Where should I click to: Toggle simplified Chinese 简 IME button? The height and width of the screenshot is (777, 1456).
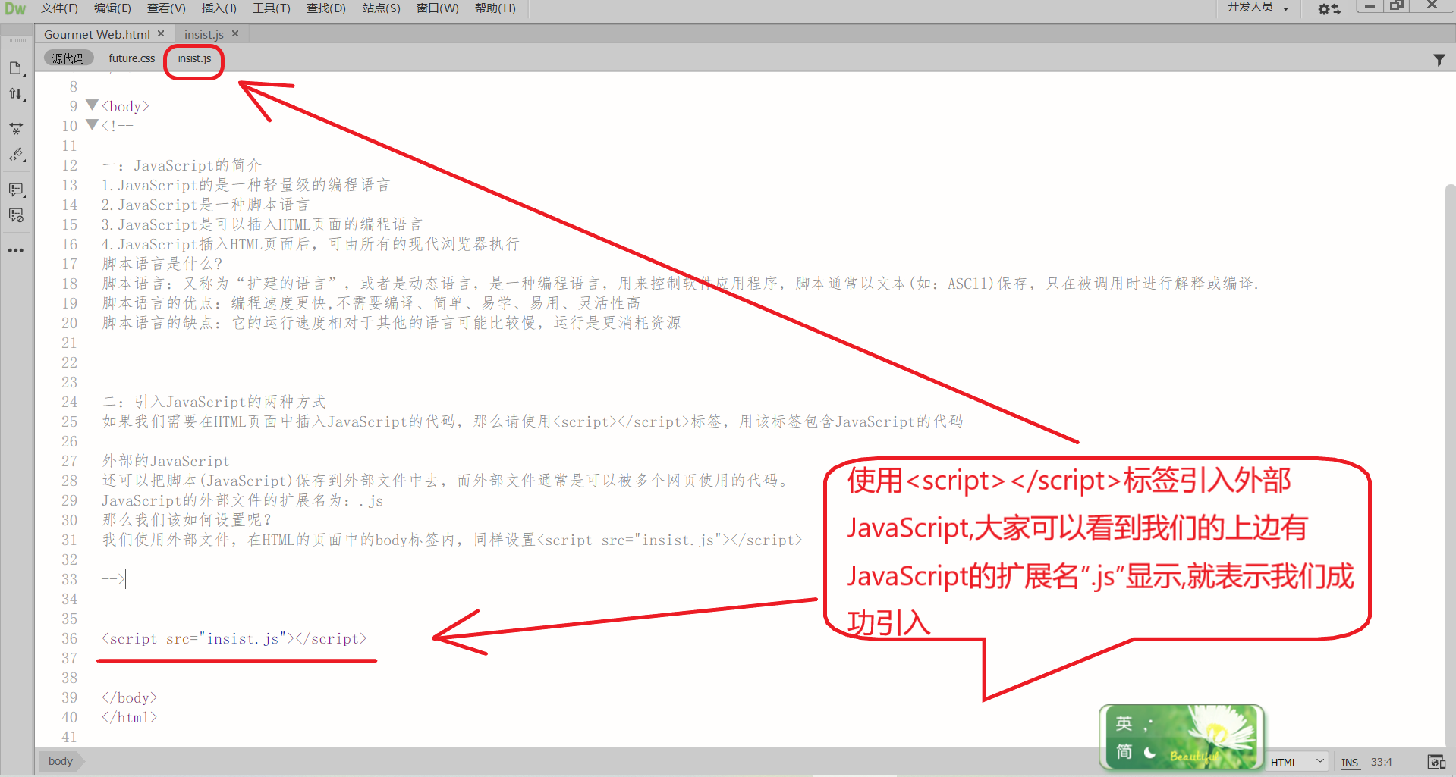pos(1124,751)
